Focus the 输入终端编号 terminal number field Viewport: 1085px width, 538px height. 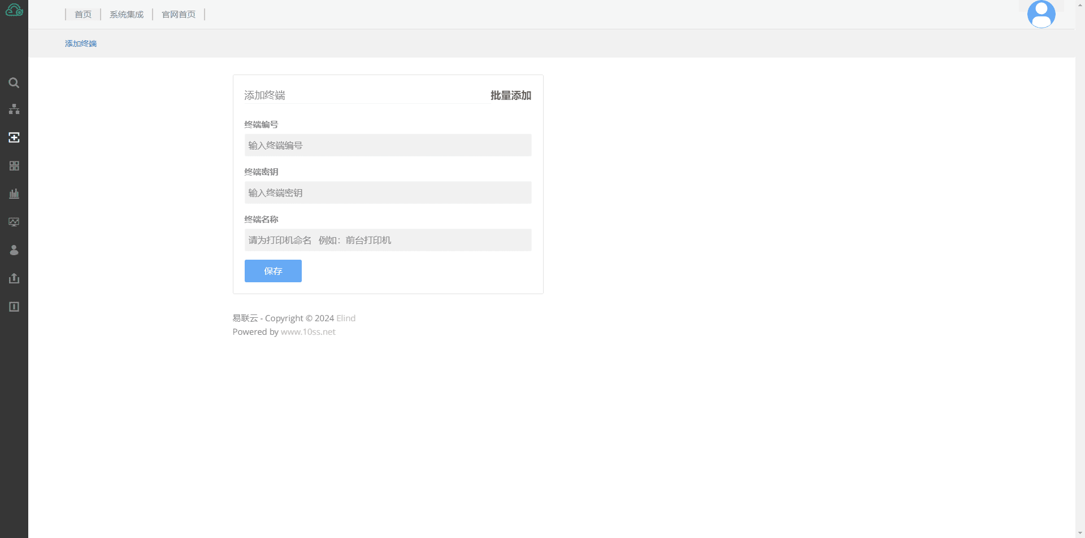pos(388,145)
